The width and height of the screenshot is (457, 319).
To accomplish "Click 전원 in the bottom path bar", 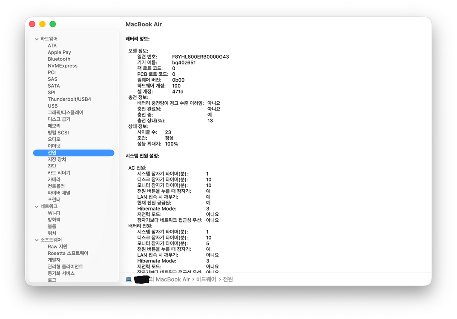I will pos(228,279).
